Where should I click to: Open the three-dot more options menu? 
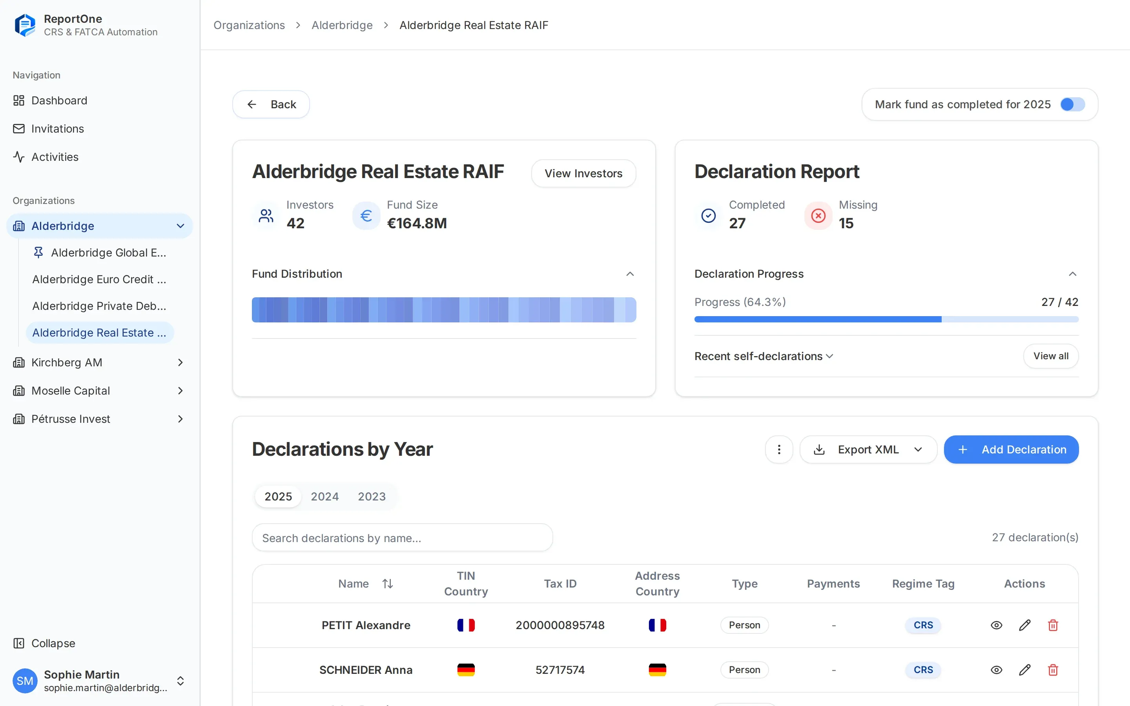(779, 449)
